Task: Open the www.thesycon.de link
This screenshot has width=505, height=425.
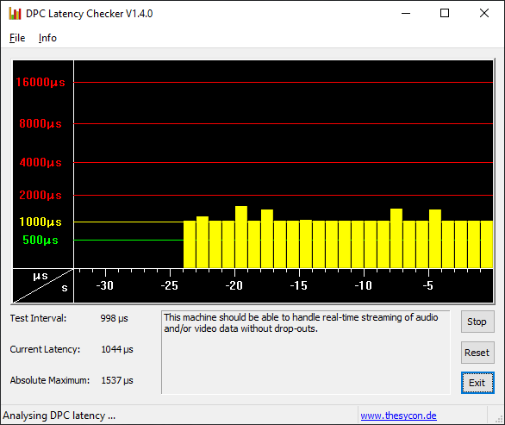Action: tap(398, 416)
